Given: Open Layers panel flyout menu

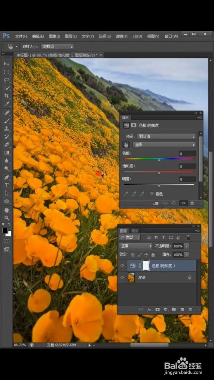Looking at the screenshot, I should [x=198, y=231].
